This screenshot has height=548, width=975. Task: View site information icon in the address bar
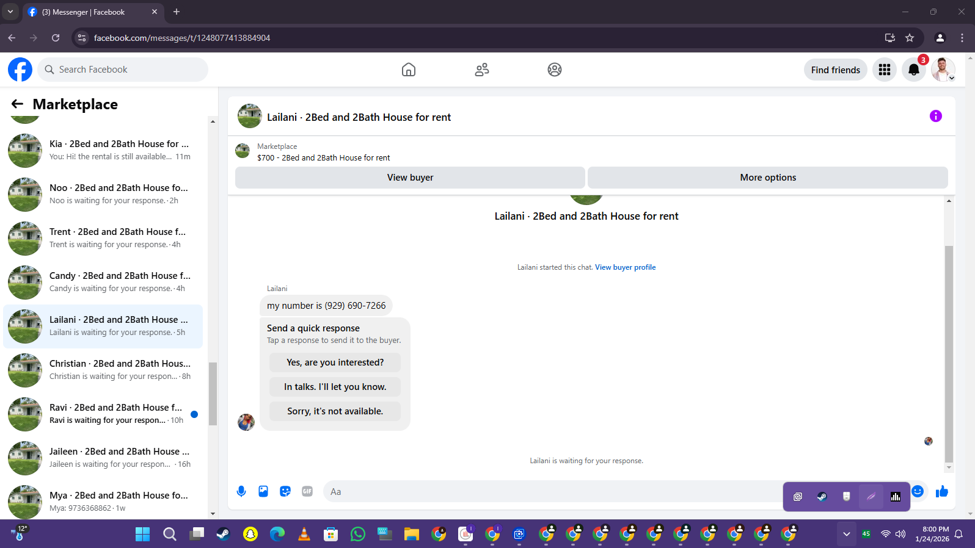(x=82, y=38)
